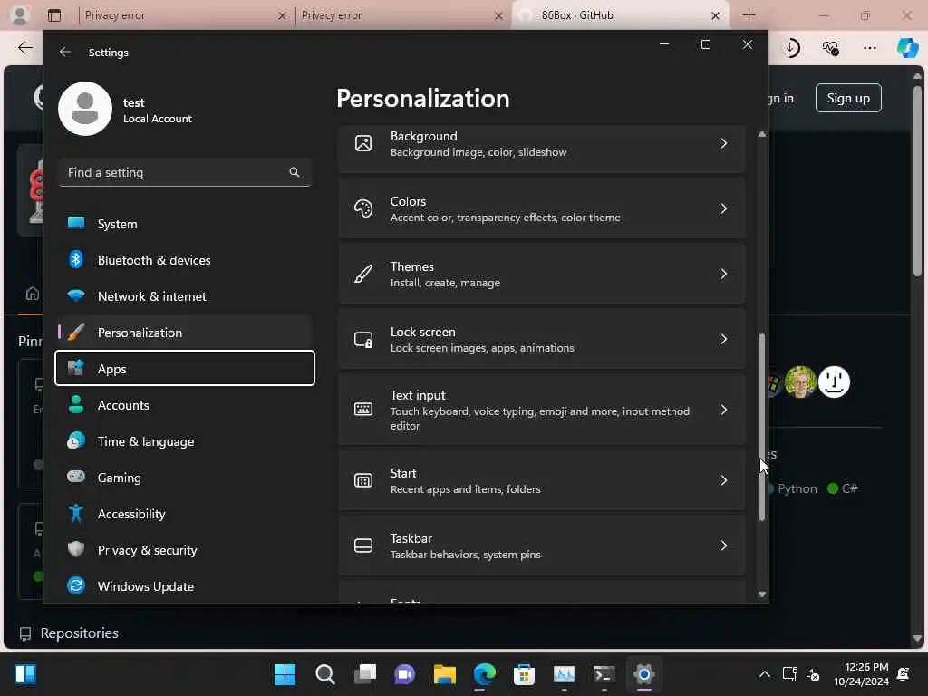928x696 pixels.
Task: Close the 86Box - GitHub tab
Action: tap(715, 16)
